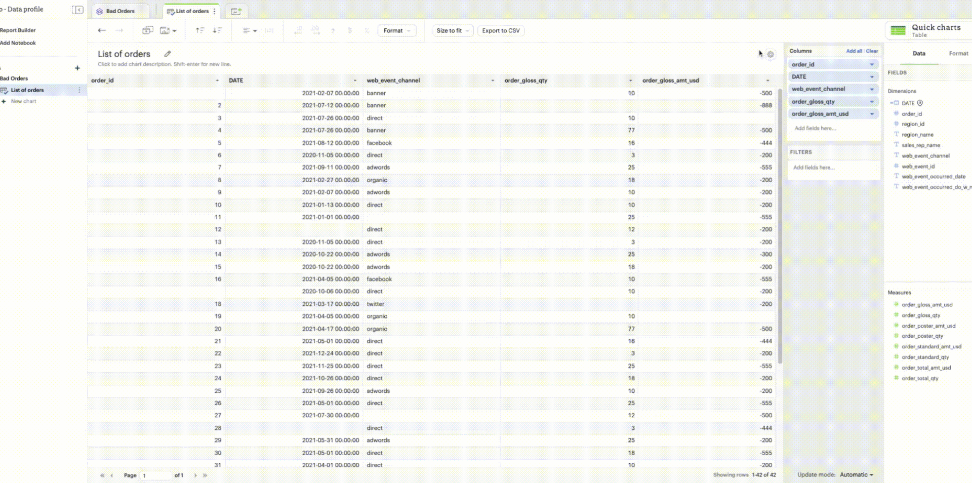Click the undo back arrow in the toolbar
Viewport: 972px width, 483px height.
pyautogui.click(x=102, y=30)
